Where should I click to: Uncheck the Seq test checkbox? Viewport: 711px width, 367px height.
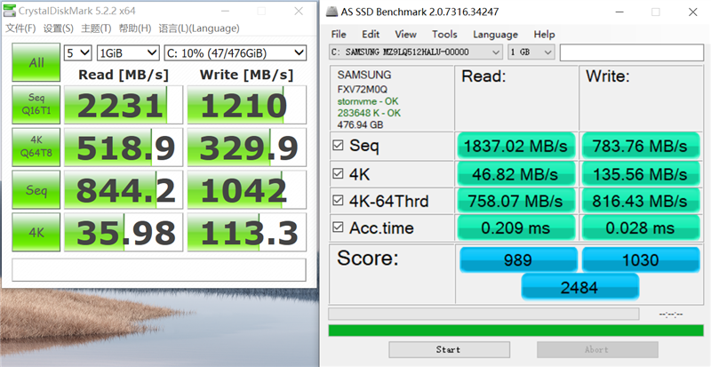click(x=338, y=146)
